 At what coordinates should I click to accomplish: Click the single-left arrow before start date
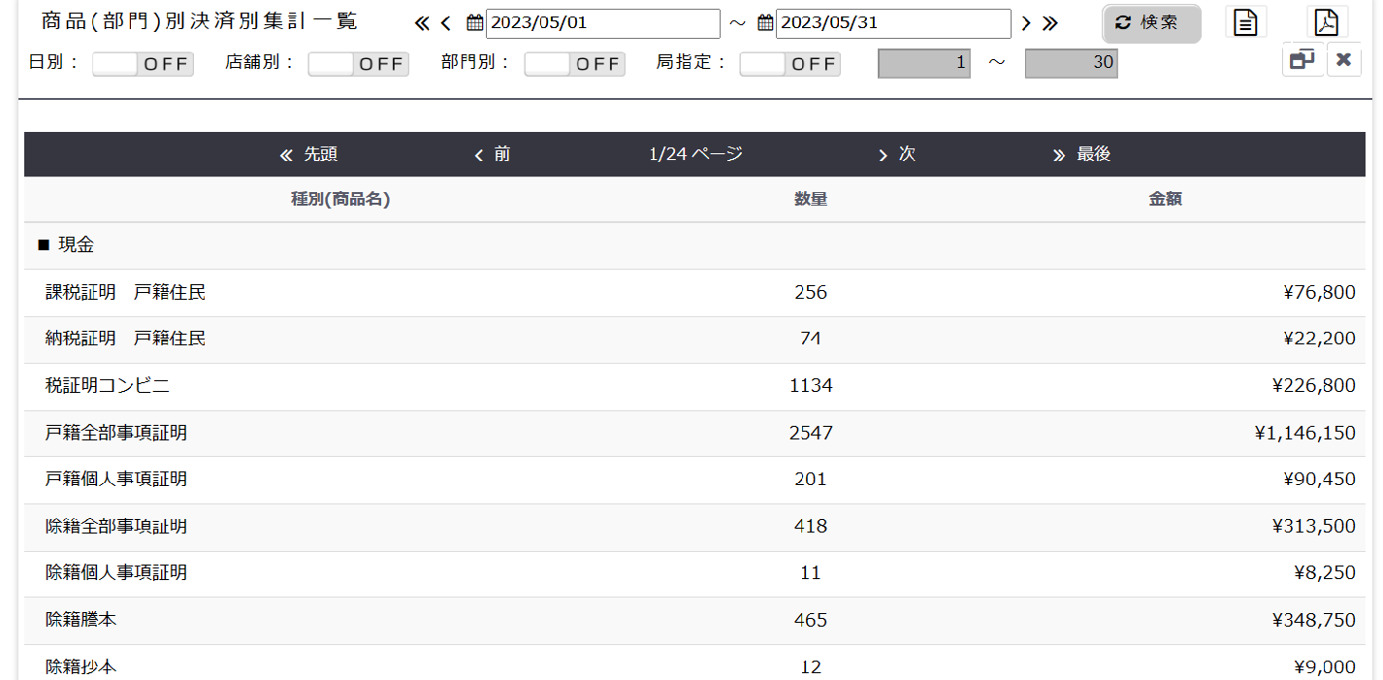(x=446, y=23)
